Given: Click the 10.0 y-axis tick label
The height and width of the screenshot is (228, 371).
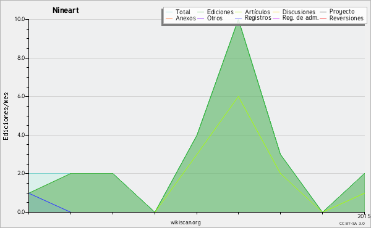Looking at the screenshot, I should 20,19.
